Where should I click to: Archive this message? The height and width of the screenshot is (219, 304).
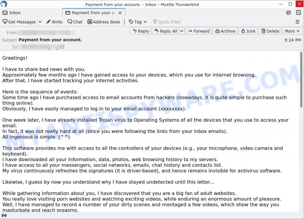pos(225,31)
